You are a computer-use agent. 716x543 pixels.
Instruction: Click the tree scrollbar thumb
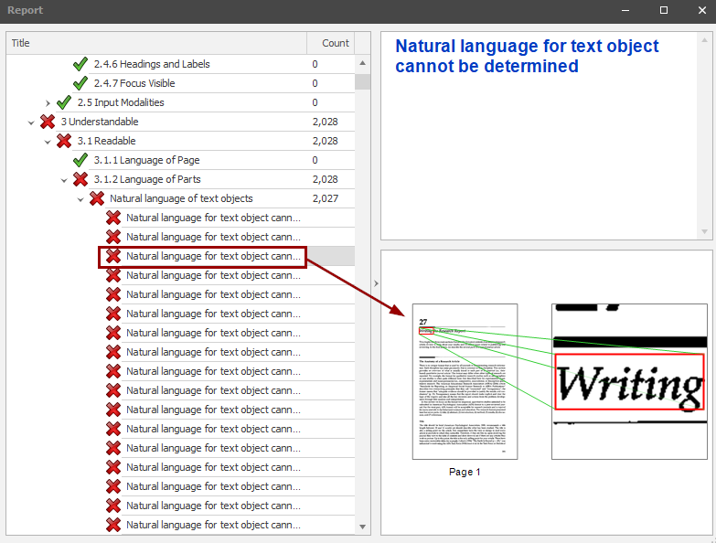[x=362, y=81]
